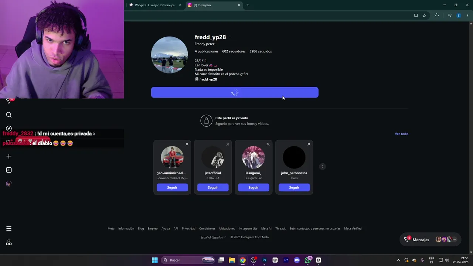Open the 602 seguidores list
This screenshot has width=473, height=266.
234,51
